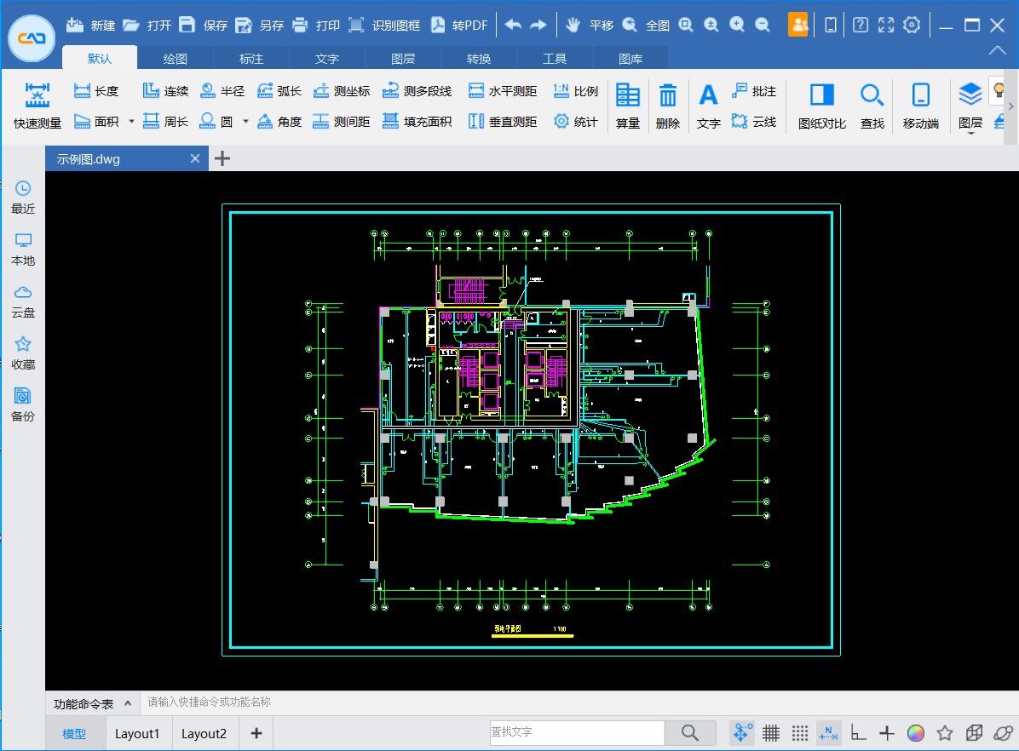Convert the drawing with 转PDF
Screen dimensions: 1019x751
coord(459,26)
